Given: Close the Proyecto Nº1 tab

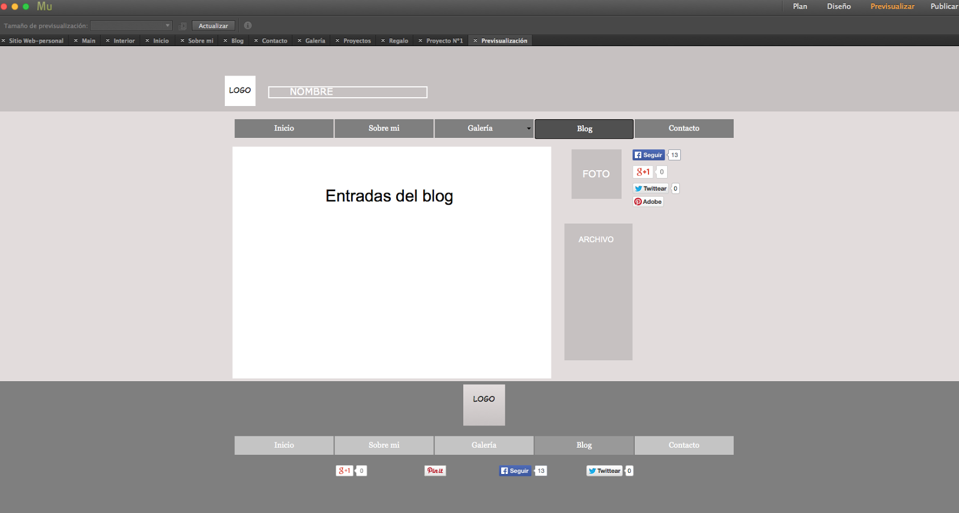Looking at the screenshot, I should [420, 41].
